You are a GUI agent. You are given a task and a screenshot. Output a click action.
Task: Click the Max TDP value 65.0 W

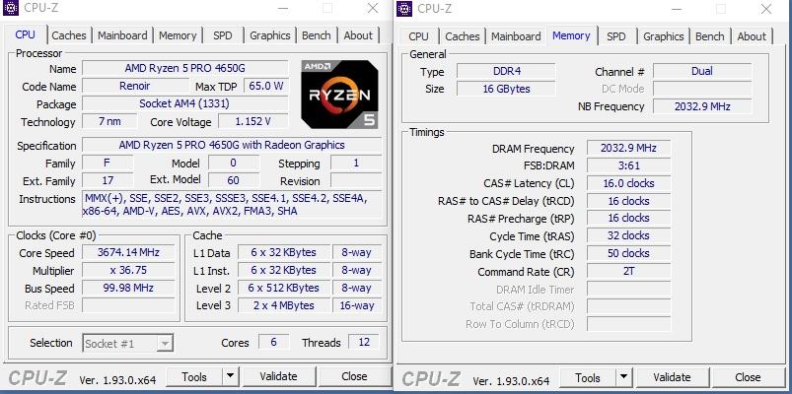266,86
